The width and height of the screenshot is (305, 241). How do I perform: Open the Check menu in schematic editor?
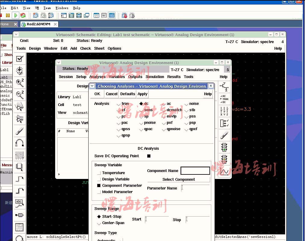pyautogui.click(x=86, y=49)
